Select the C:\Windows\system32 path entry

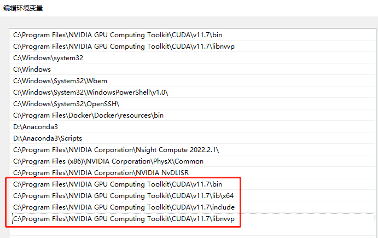193,58
